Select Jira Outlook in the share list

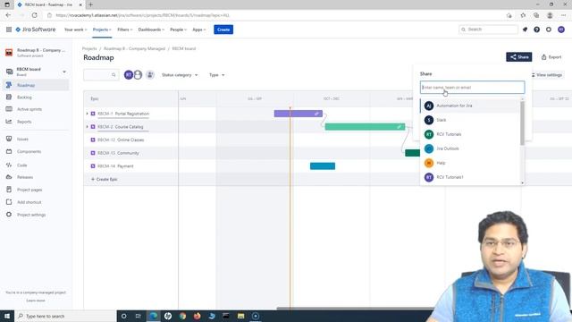470,148
